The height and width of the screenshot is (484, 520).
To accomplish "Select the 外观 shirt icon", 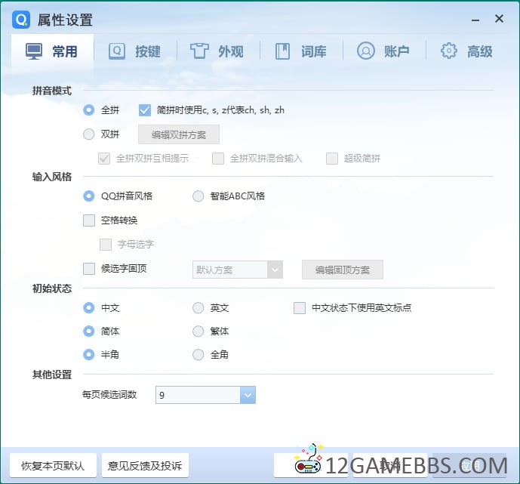I will click(199, 51).
